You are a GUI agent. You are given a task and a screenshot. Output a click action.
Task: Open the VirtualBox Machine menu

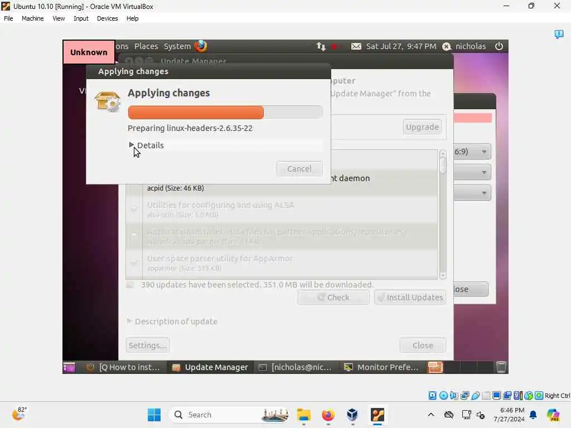32,18
